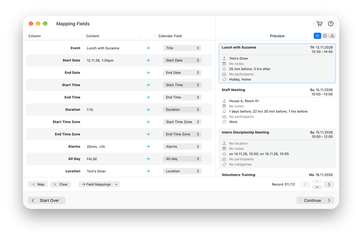Select the Intern Discipleship Meeting preview card
Image resolution: width=362 pixels, height=239 pixels.
click(x=277, y=148)
